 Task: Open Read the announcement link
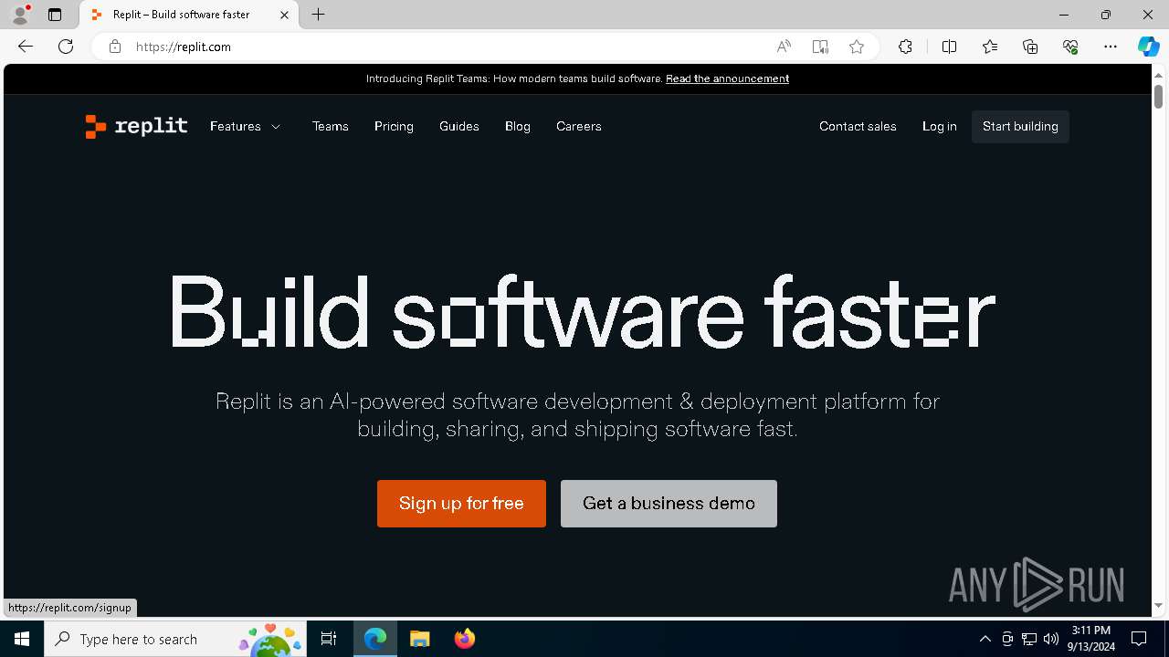(x=727, y=78)
